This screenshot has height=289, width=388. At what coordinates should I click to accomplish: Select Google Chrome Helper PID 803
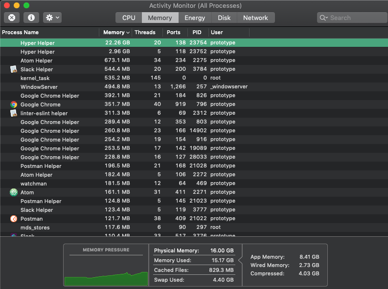pyautogui.click(x=194, y=122)
